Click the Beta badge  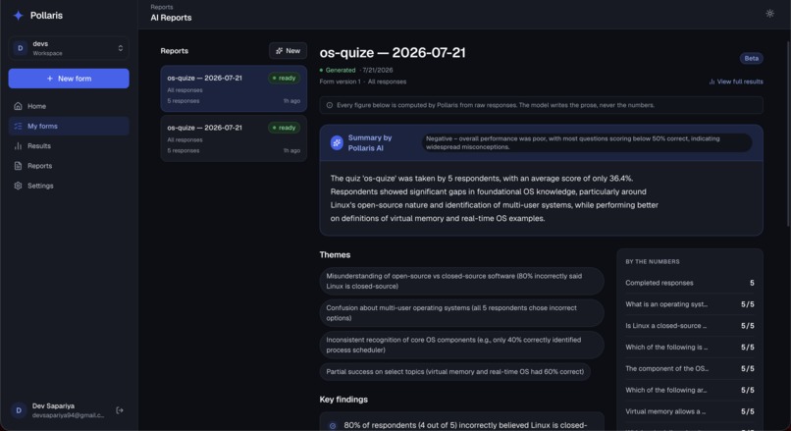tap(751, 59)
